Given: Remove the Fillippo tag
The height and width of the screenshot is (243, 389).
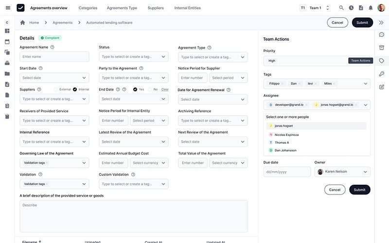Looking at the screenshot, I should tap(283, 84).
